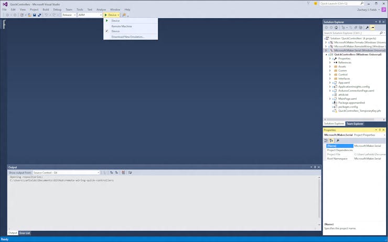388x242 pixels.
Task: Open the Analyze menu
Action: pyautogui.click(x=101, y=9)
